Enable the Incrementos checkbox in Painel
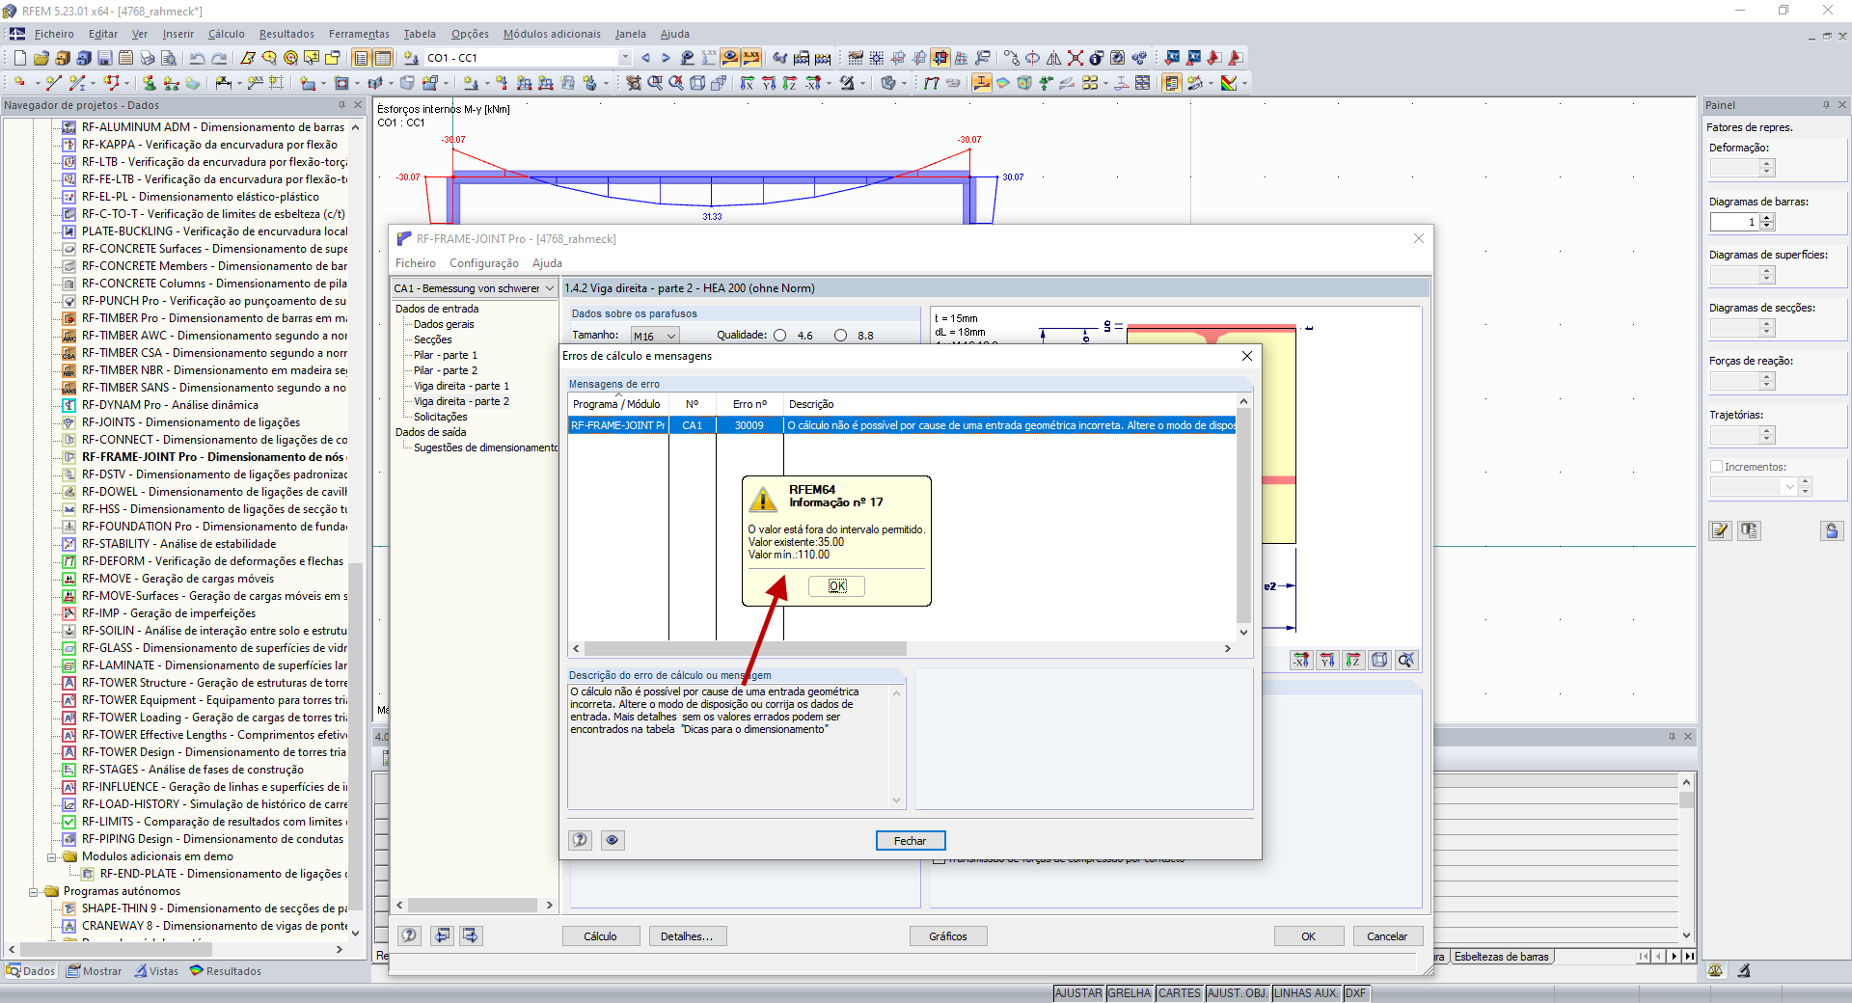This screenshot has width=1852, height=1003. tap(1717, 467)
